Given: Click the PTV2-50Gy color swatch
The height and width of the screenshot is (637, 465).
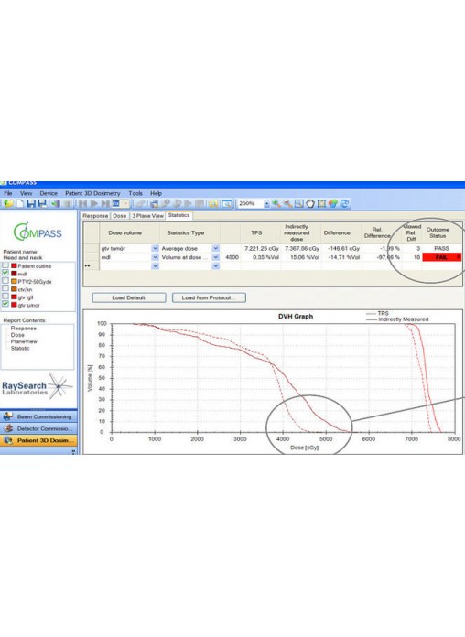Looking at the screenshot, I should [x=14, y=281].
